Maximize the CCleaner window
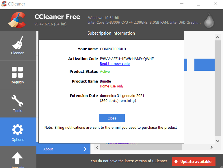The height and width of the screenshot is (168, 223). [x=198, y=4]
